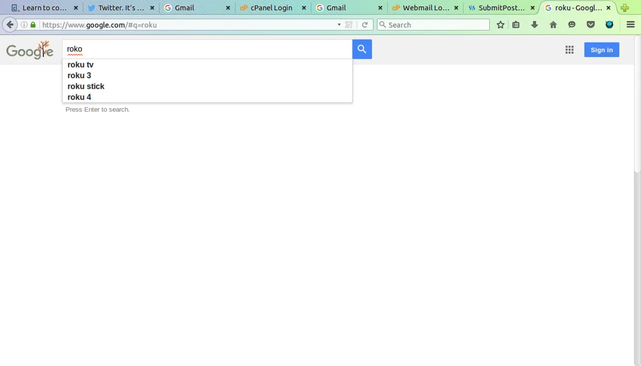Choose the 'roku 3' suggestion
The height and width of the screenshot is (366, 641).
tap(207, 76)
